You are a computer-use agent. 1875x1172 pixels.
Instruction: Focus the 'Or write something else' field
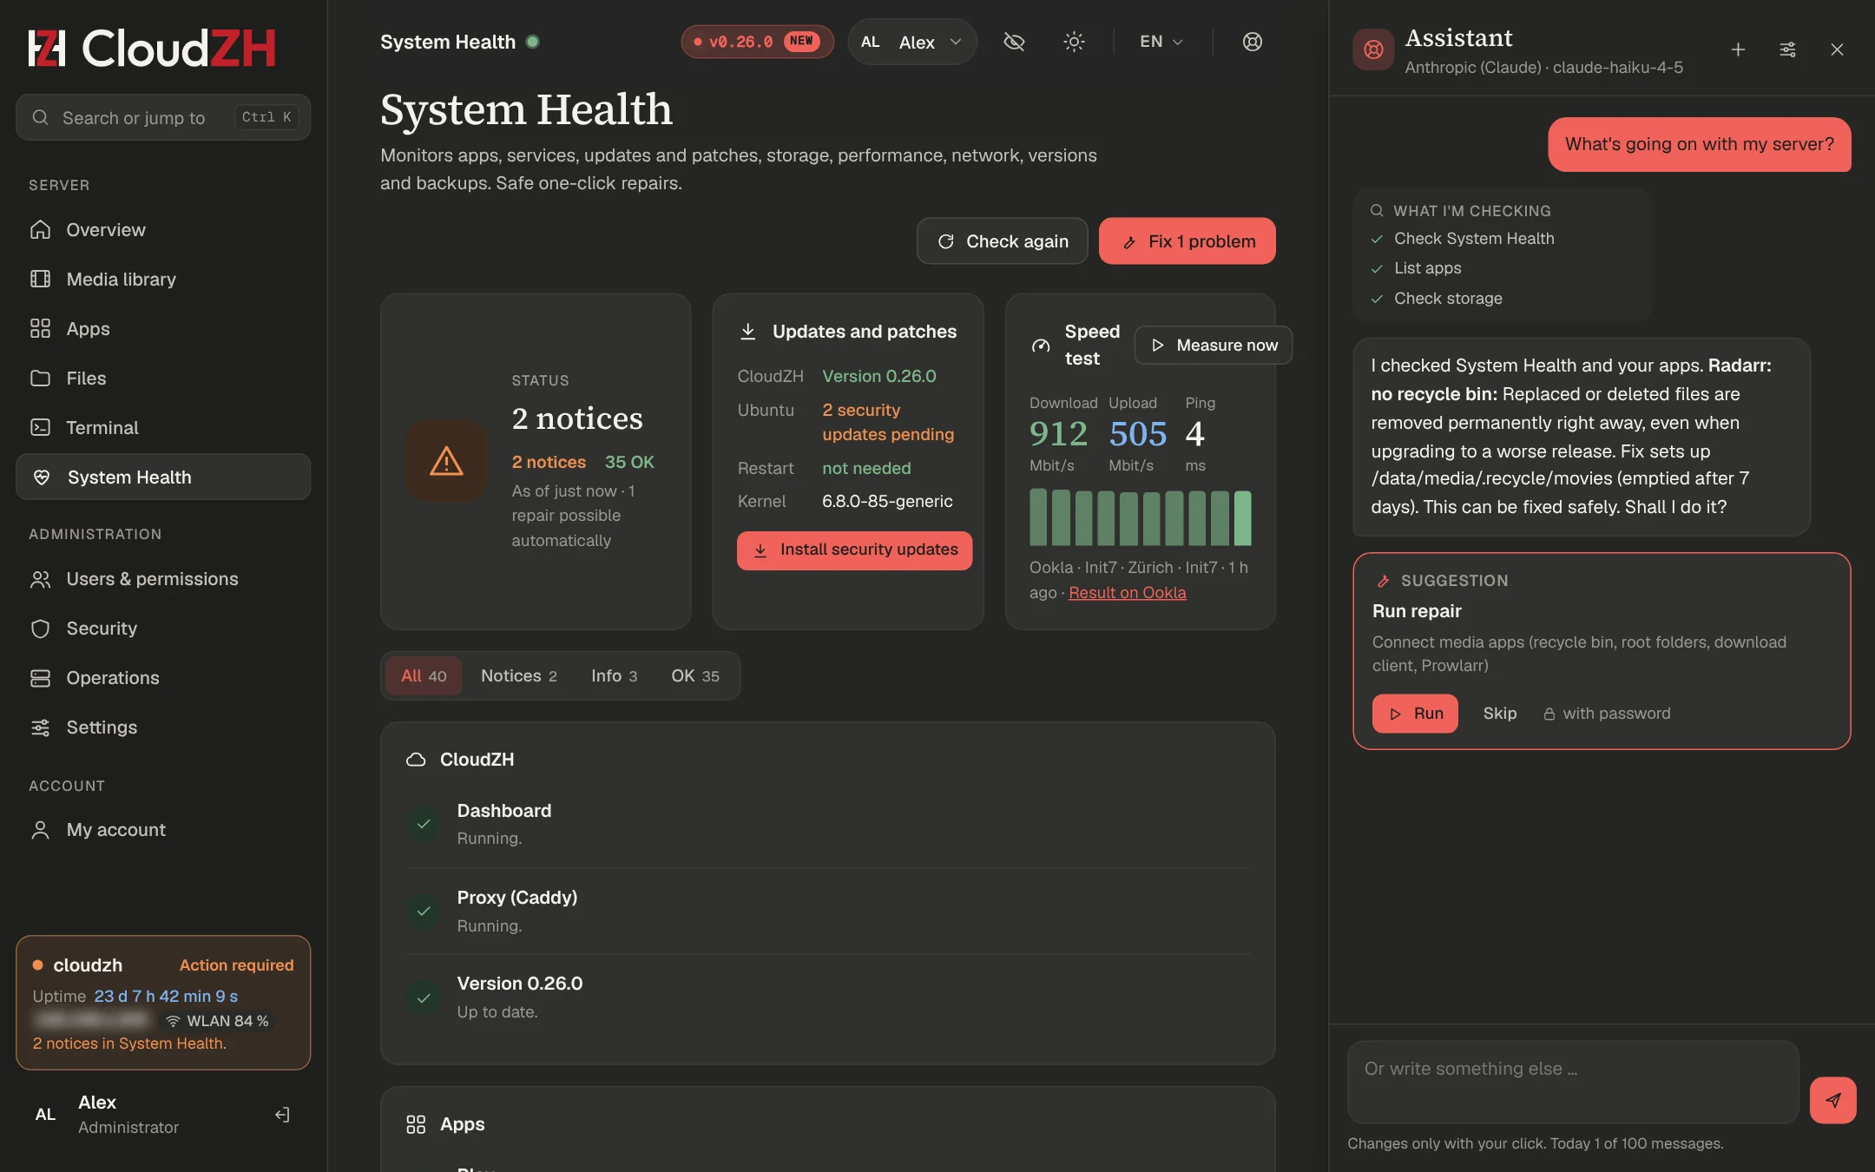(x=1572, y=1082)
